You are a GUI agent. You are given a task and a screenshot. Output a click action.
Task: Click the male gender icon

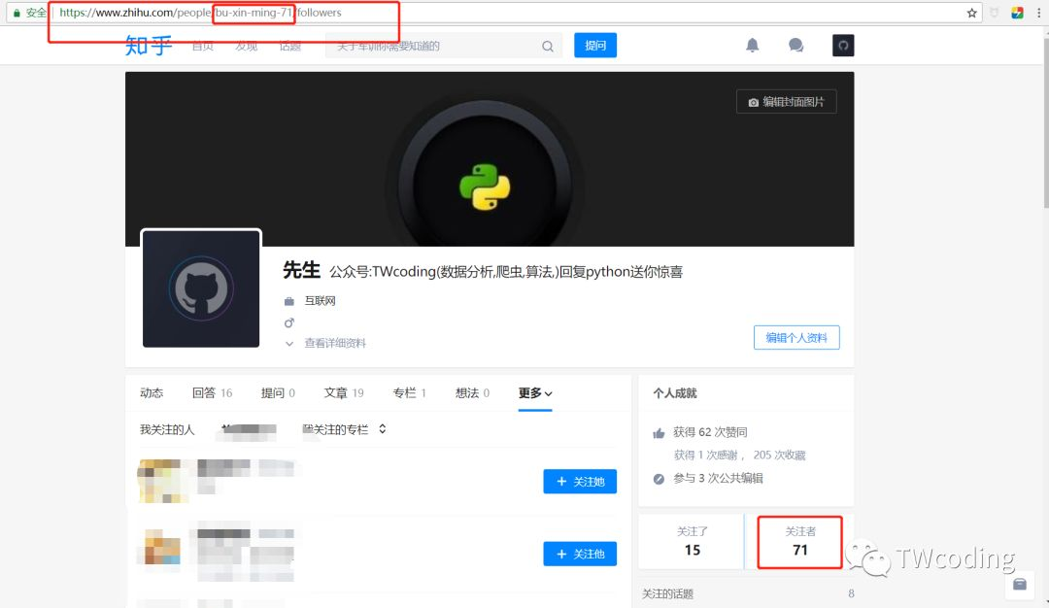tap(289, 323)
